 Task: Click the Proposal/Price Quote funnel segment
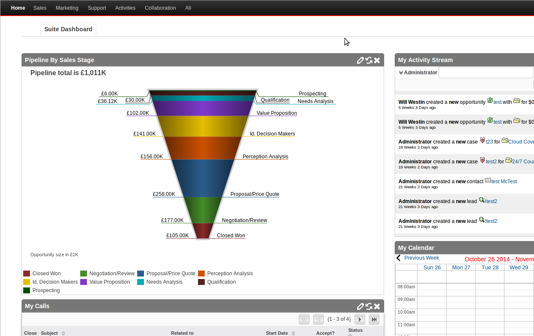[x=203, y=178]
